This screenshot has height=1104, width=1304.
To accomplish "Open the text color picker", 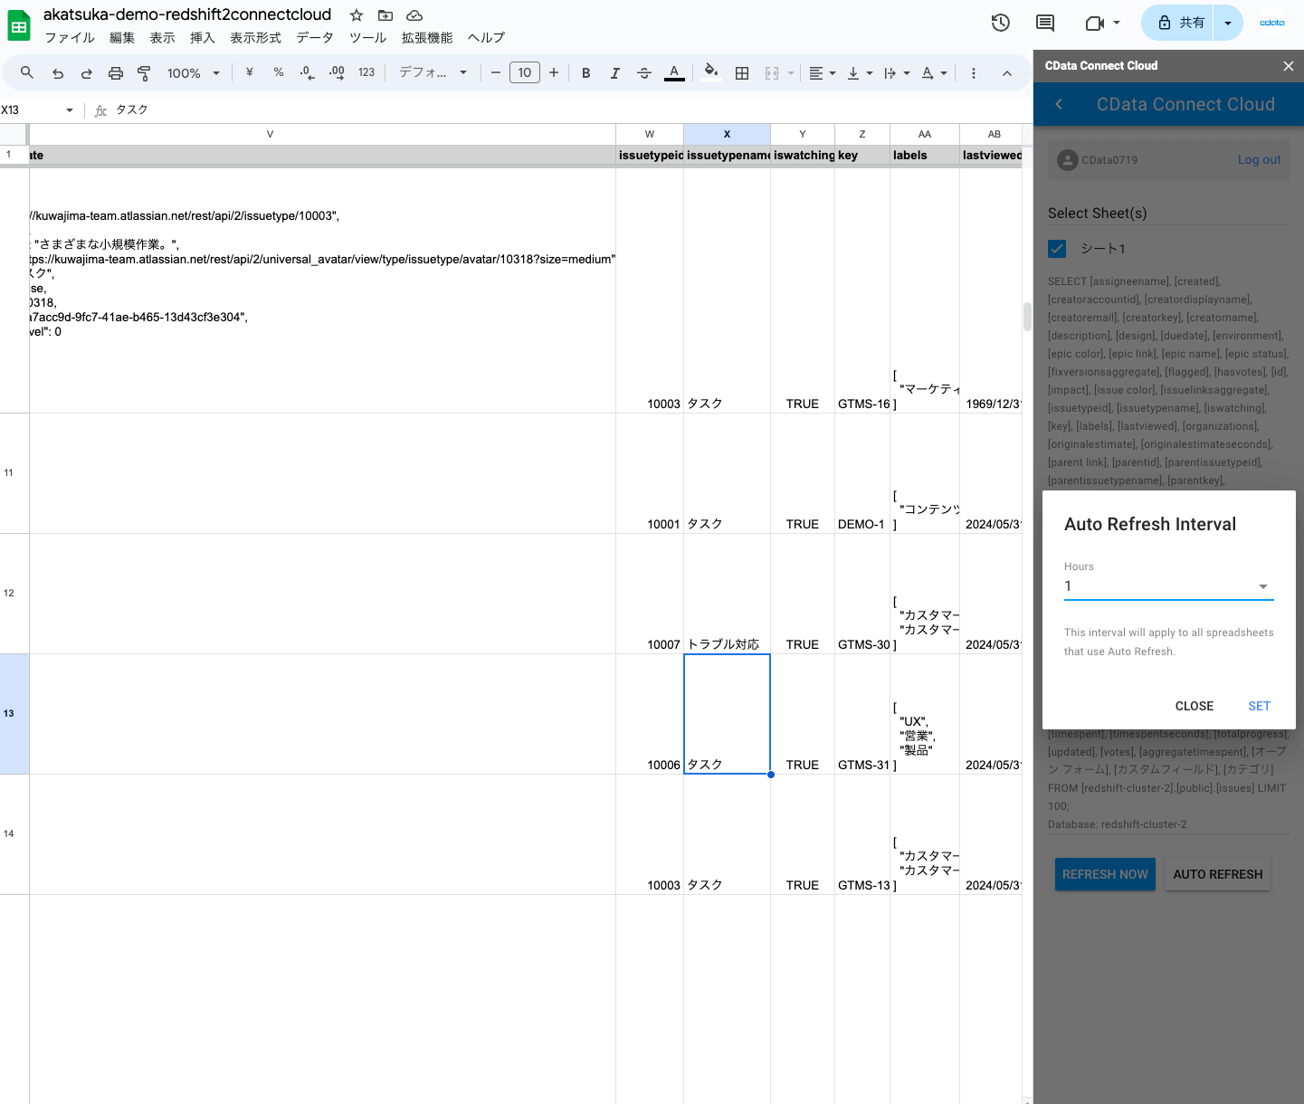I will click(674, 73).
